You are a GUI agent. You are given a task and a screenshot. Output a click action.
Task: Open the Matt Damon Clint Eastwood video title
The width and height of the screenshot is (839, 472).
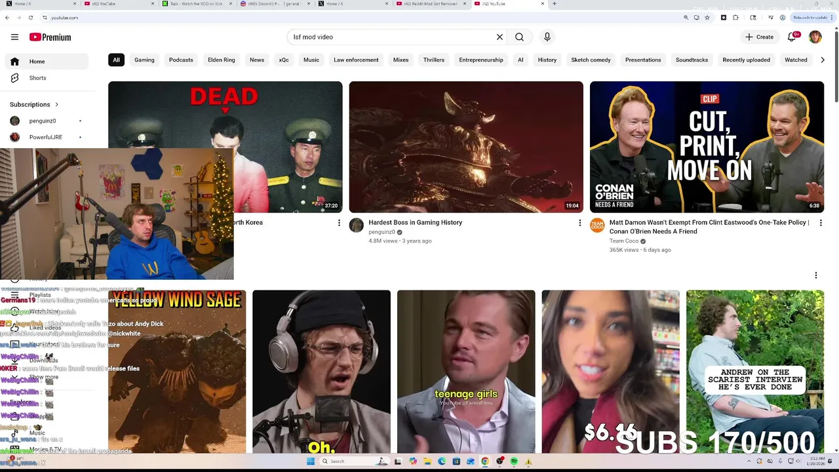(x=709, y=227)
